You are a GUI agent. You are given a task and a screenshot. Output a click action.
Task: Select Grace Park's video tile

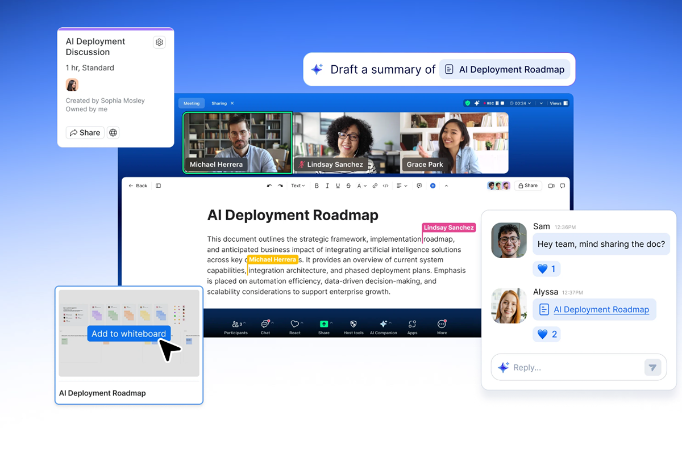[454, 142]
